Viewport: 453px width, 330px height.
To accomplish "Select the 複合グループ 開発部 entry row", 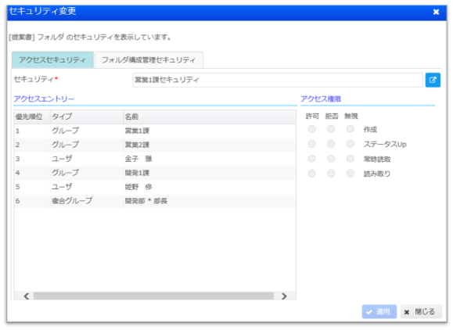I will 155,201.
